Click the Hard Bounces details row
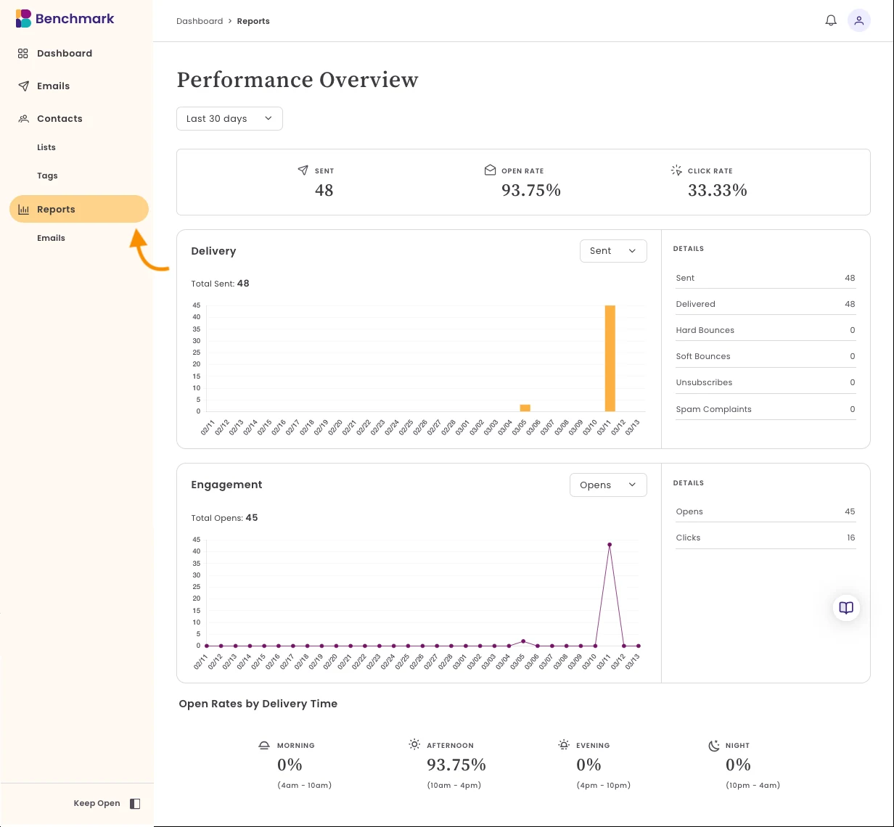Screen dimensions: 894x827 click(x=766, y=330)
